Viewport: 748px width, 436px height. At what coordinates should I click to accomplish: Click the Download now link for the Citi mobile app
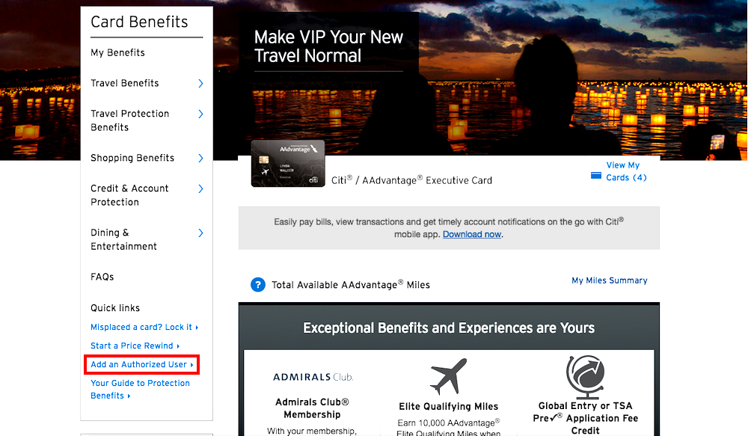pos(471,233)
